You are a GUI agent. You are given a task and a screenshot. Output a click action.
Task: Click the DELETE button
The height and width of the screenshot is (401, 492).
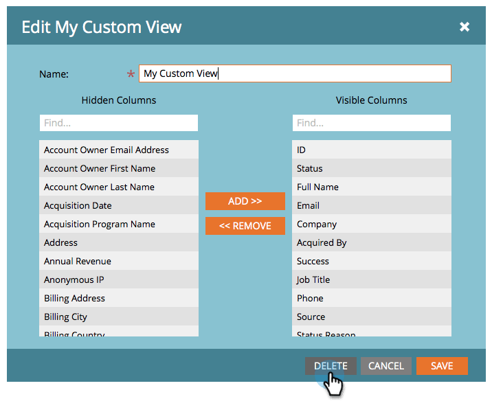[331, 366]
